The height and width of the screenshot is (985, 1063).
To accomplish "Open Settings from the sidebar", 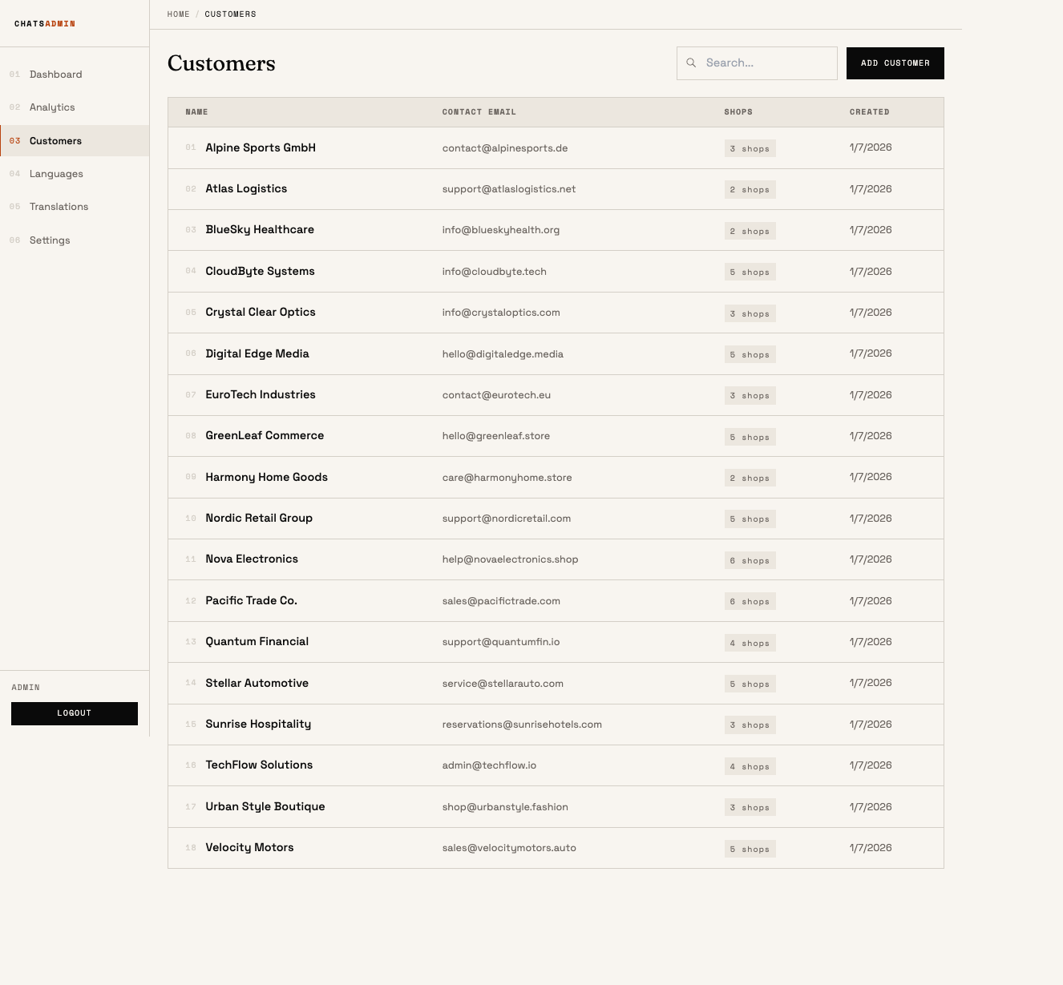I will pos(50,240).
